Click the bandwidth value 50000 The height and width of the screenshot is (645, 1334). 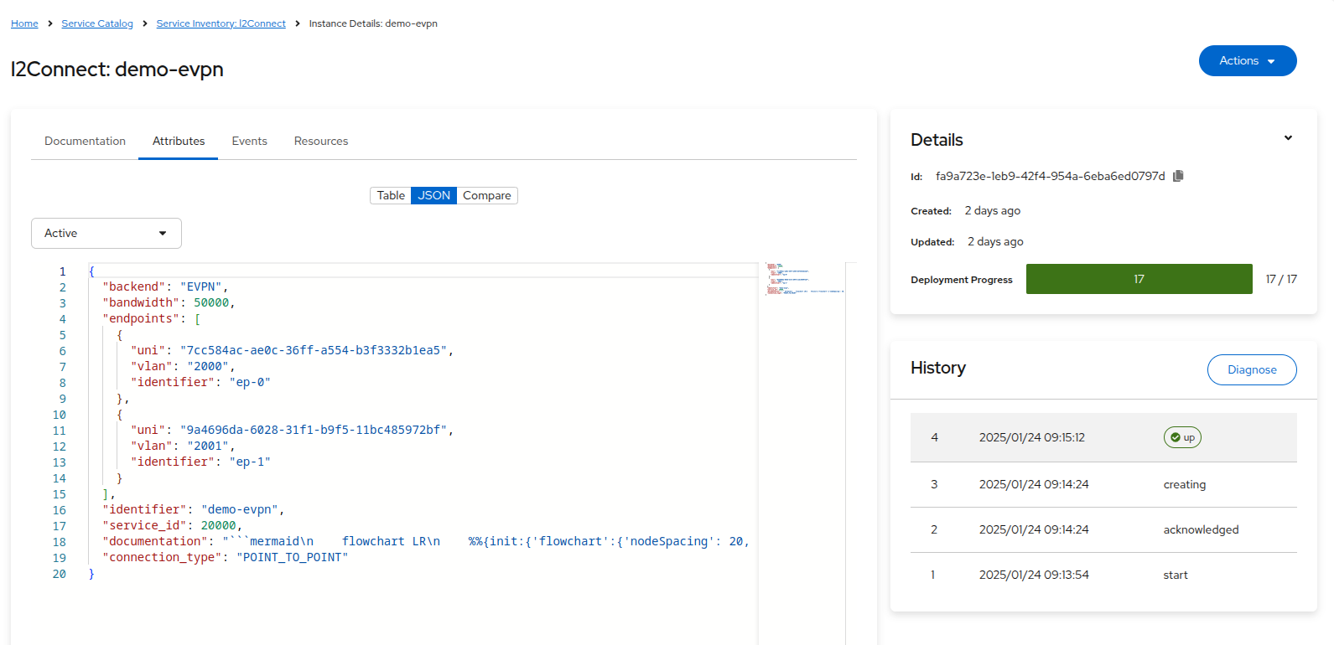tap(211, 302)
